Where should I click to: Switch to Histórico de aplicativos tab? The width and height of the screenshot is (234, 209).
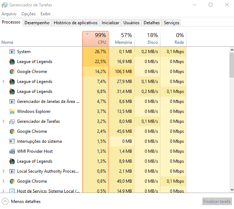click(75, 23)
